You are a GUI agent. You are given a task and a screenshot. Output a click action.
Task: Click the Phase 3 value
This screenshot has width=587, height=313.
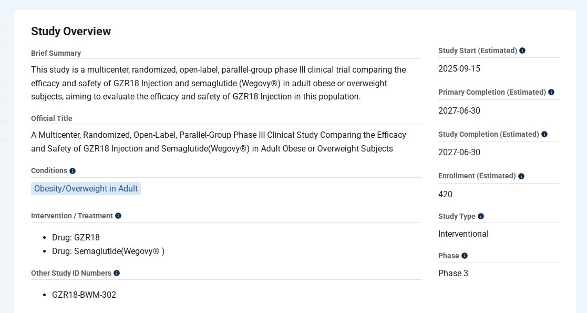[453, 273]
